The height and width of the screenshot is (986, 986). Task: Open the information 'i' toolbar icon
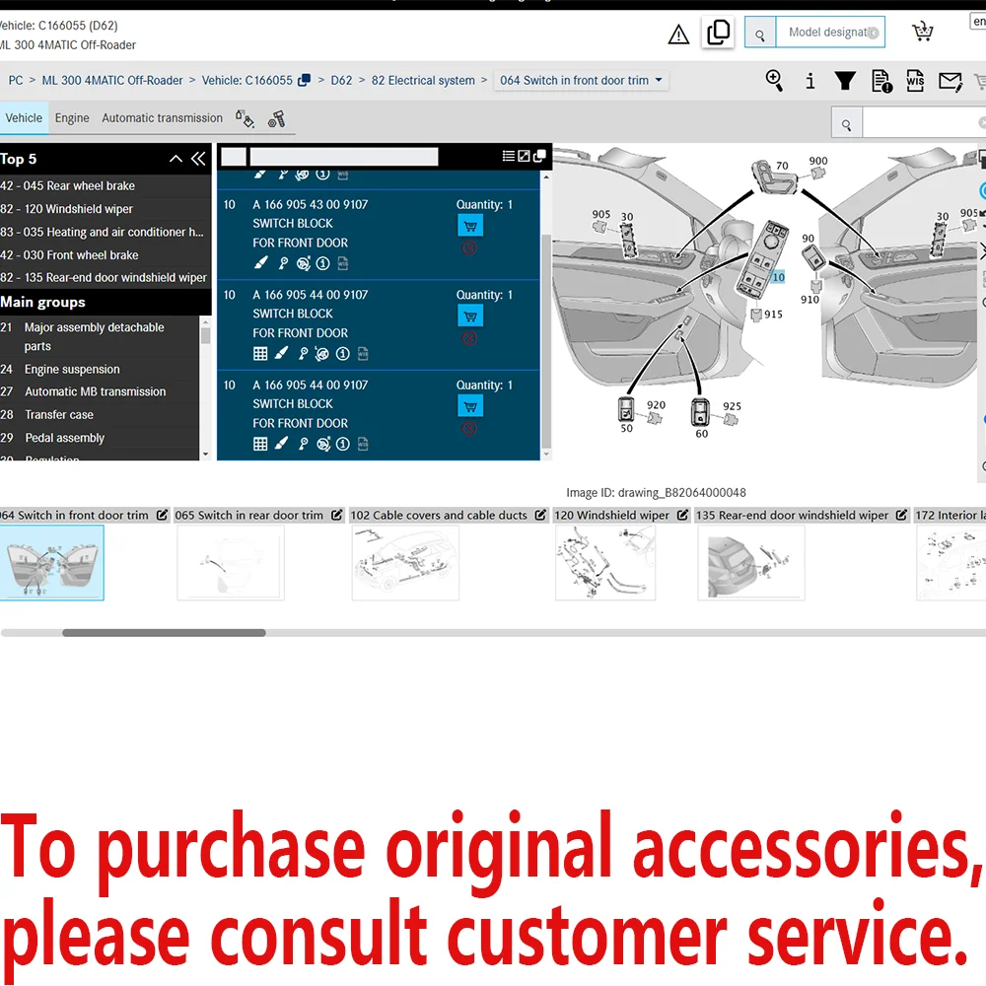810,81
